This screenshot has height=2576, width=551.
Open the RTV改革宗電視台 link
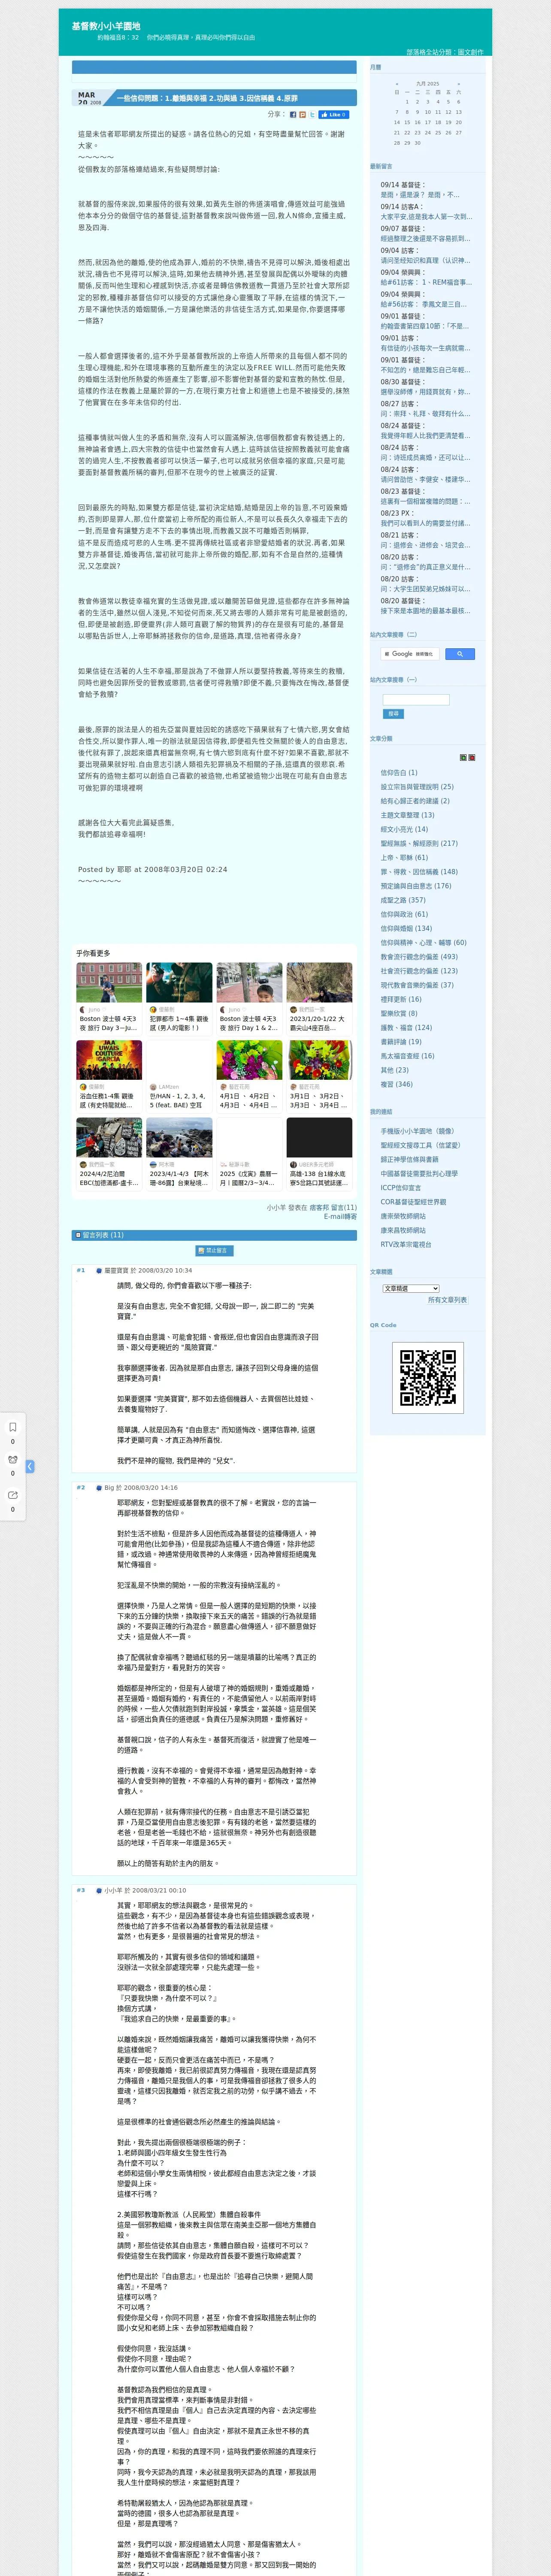[x=406, y=1245]
